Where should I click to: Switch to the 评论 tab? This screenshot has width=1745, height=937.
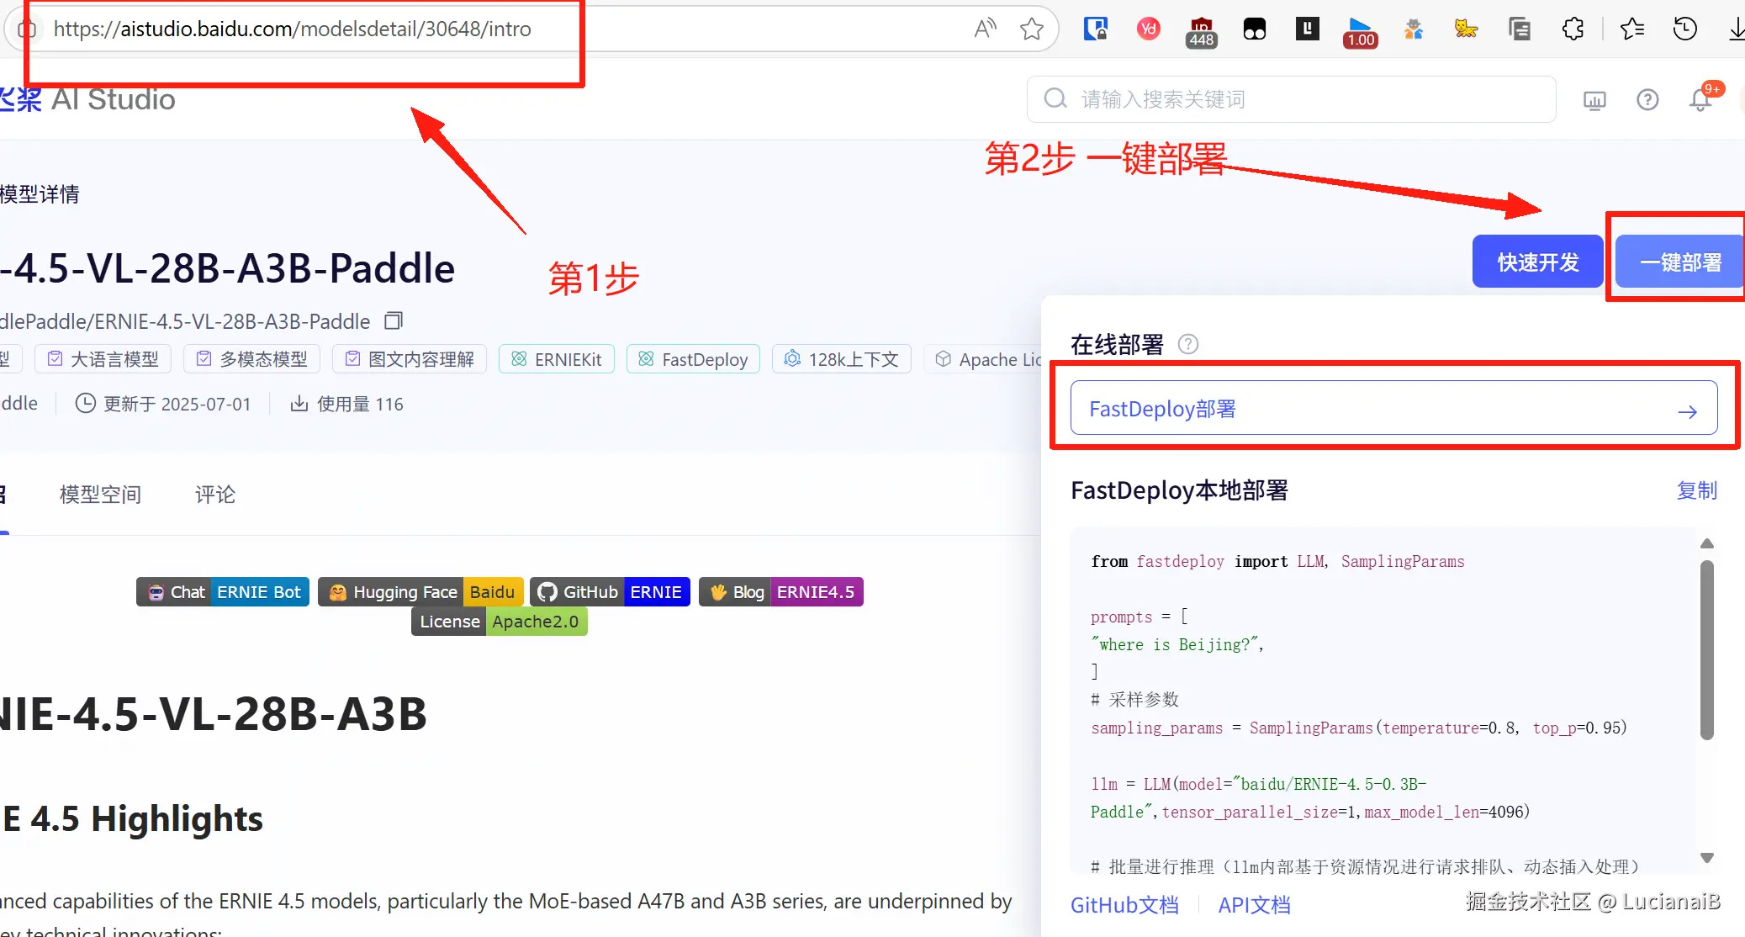coord(215,495)
